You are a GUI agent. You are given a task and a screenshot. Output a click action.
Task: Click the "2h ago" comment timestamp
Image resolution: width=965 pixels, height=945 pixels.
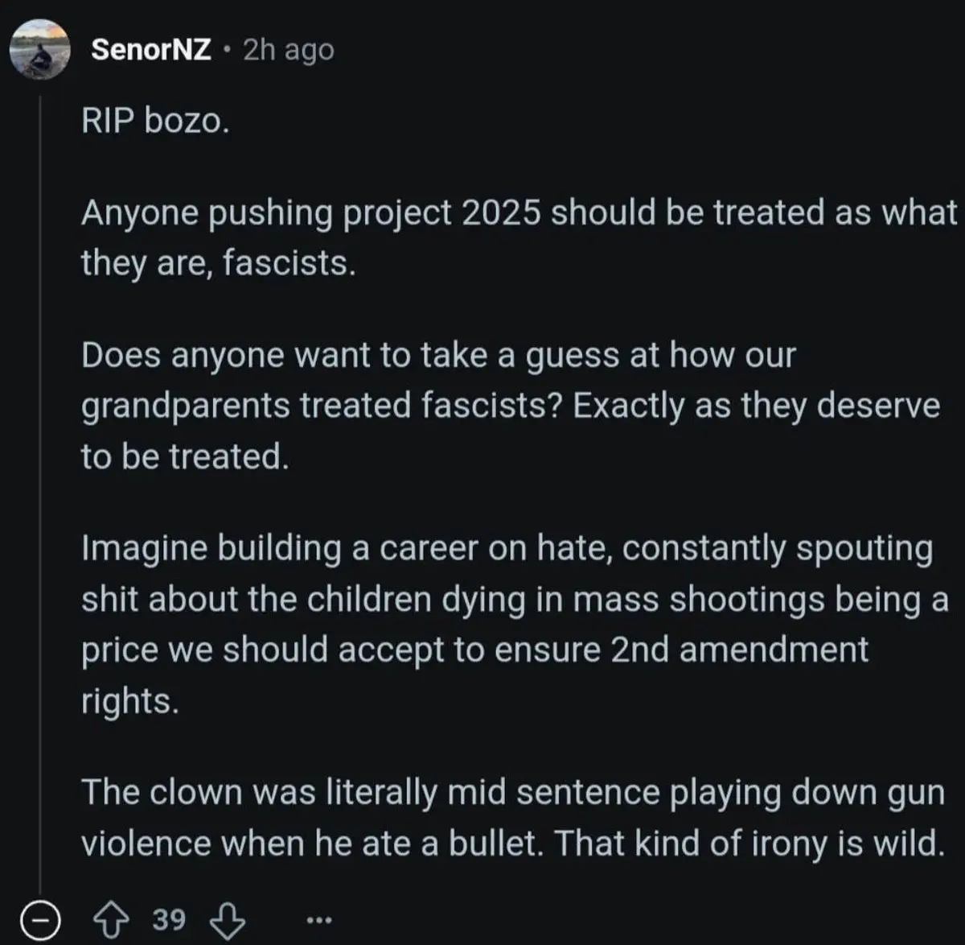[x=288, y=50]
